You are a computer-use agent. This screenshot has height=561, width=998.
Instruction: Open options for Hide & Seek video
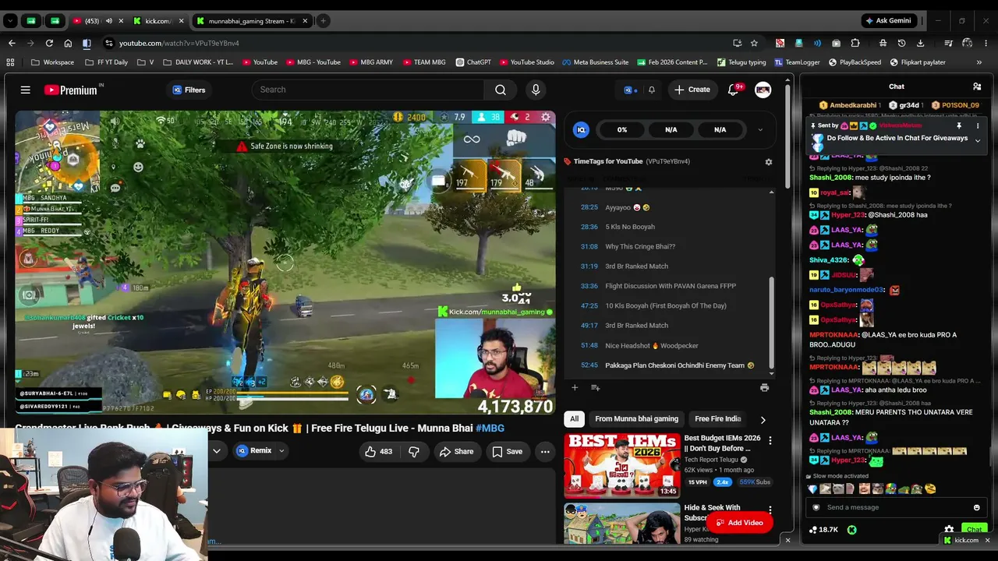coord(770,511)
